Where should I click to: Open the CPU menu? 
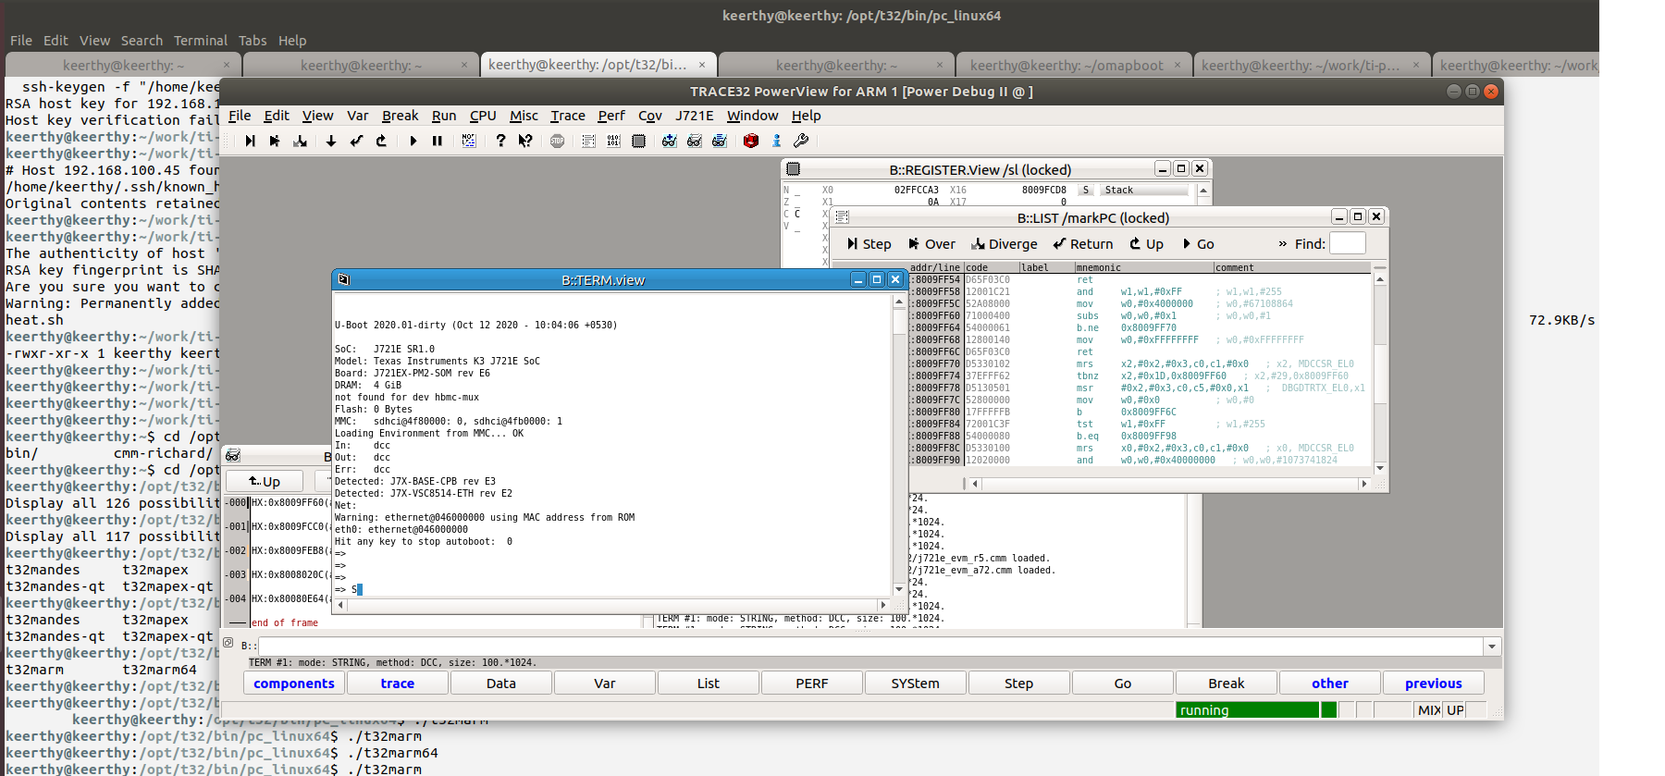tap(483, 116)
